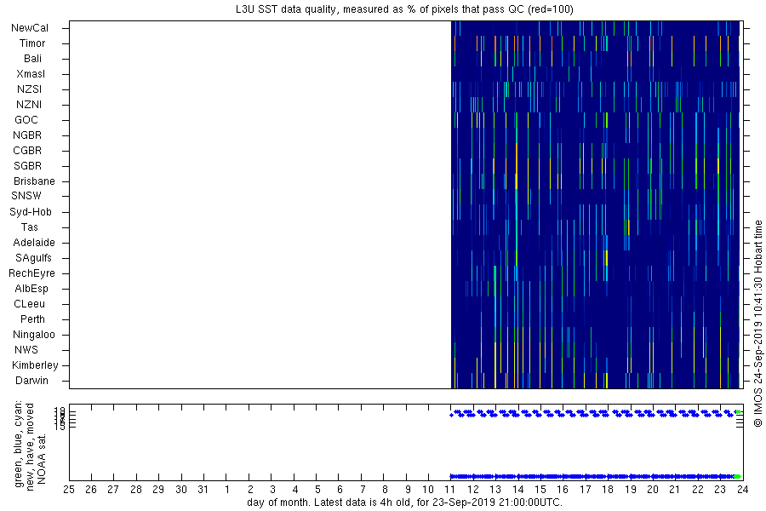Click day 17 on the x-axis
This screenshot has height=511, width=766.
point(586,490)
